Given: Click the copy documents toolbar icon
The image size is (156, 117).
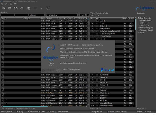Looking at the screenshot, I should click(x=29, y=8).
